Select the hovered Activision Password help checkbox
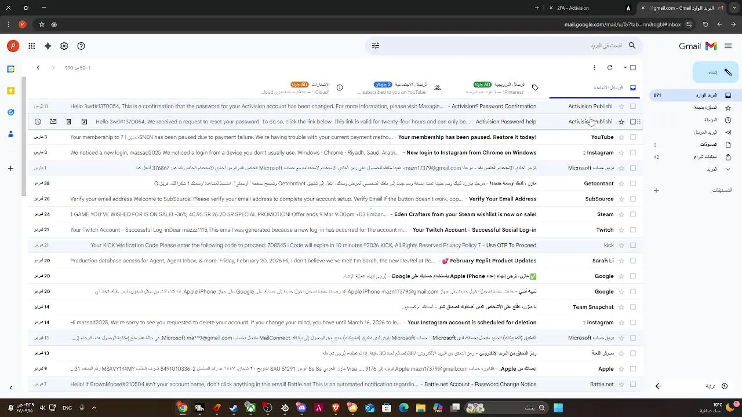 tap(633, 122)
